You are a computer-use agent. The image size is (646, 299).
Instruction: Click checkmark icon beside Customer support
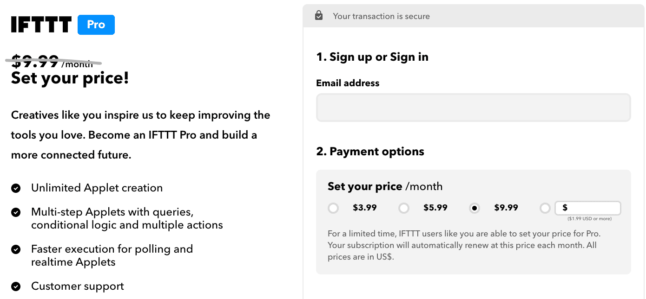pyautogui.click(x=16, y=286)
